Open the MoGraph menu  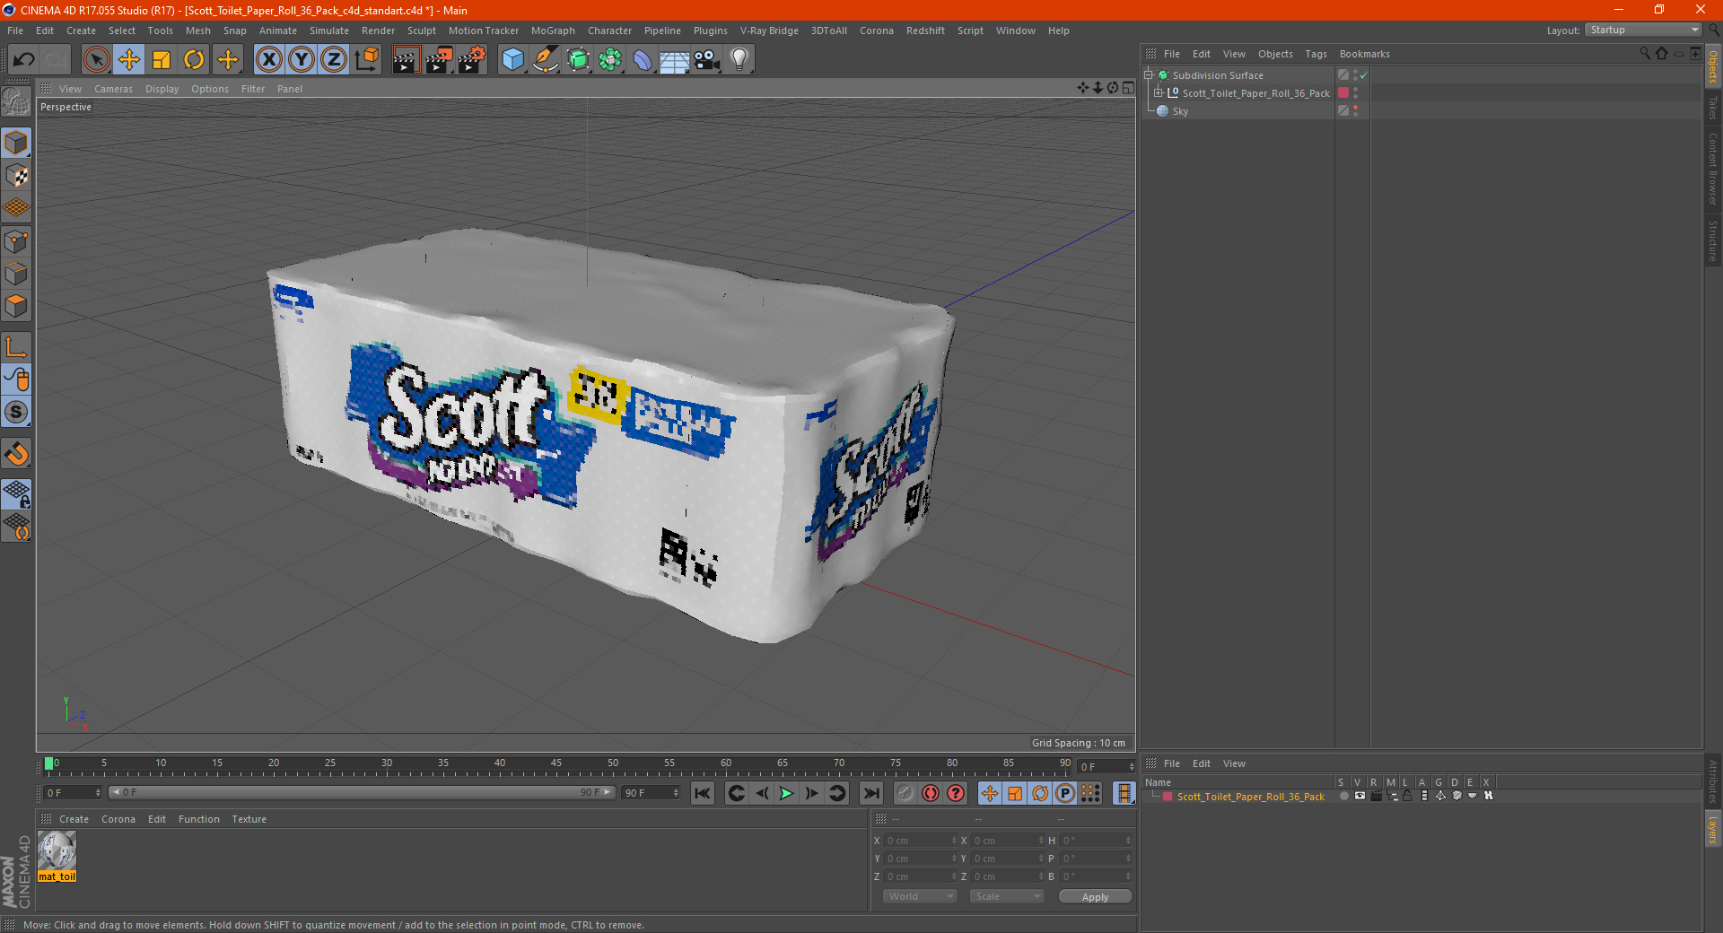coord(553,31)
